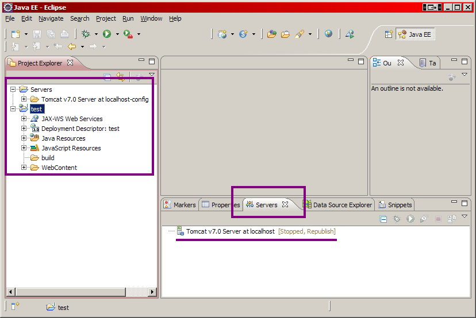The height and width of the screenshot is (318, 476).
Task: Click the Debug bug icon in toolbar
Action: click(x=86, y=34)
